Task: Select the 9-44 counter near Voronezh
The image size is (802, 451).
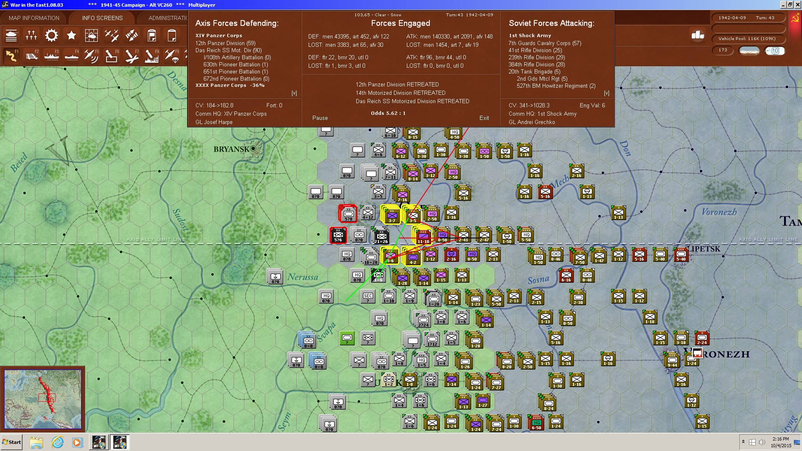Action: pos(672,360)
